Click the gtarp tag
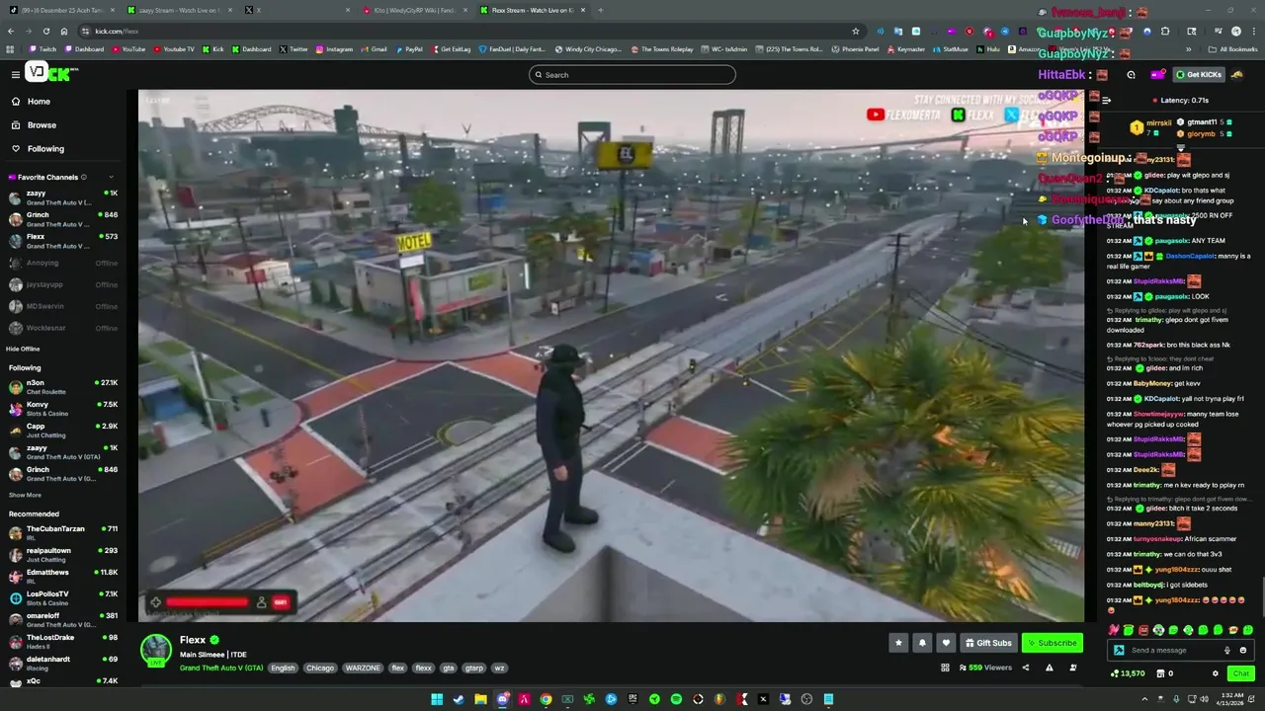The width and height of the screenshot is (1265, 711). (x=474, y=669)
